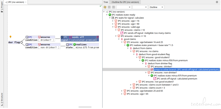
Task: Click the IPC root node diagram icon
Action: (107, 12)
